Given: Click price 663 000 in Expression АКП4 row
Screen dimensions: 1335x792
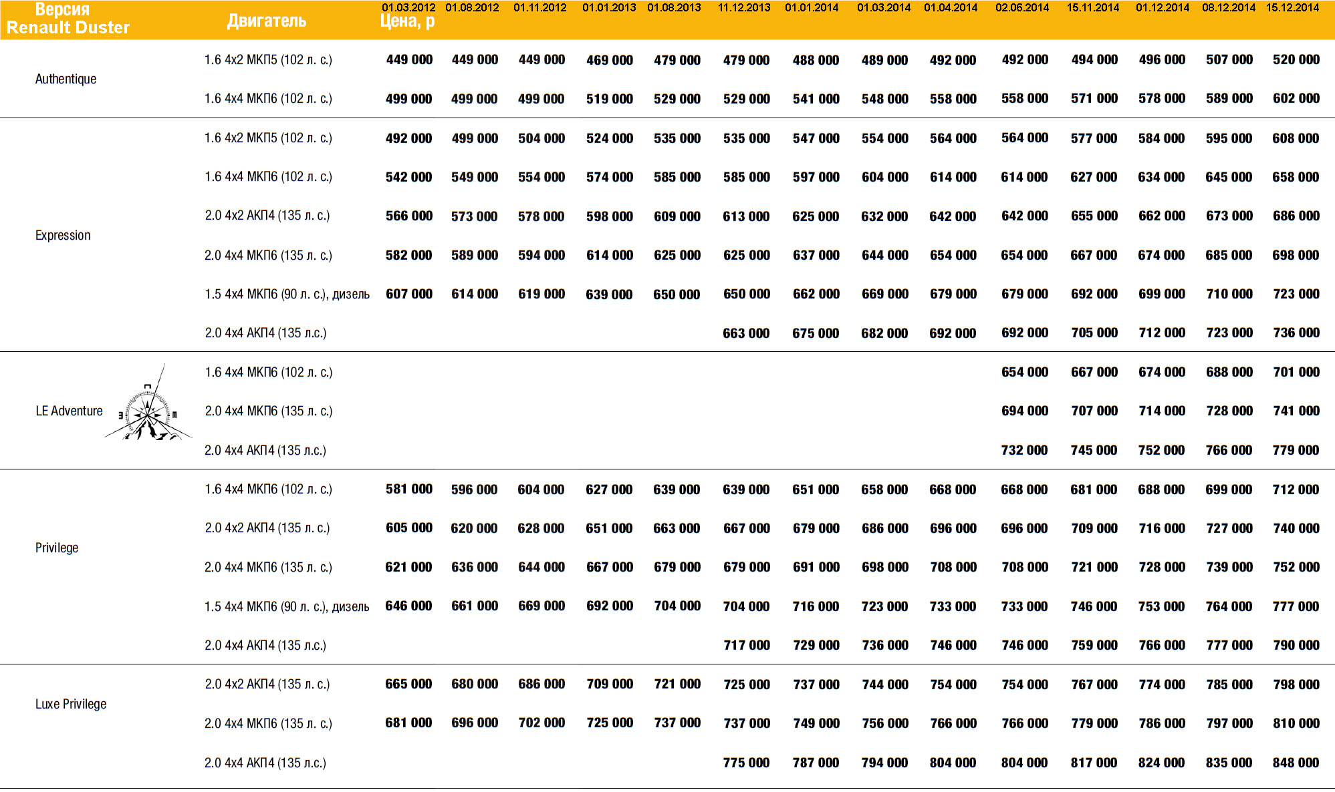Looking at the screenshot, I should click(x=746, y=333).
